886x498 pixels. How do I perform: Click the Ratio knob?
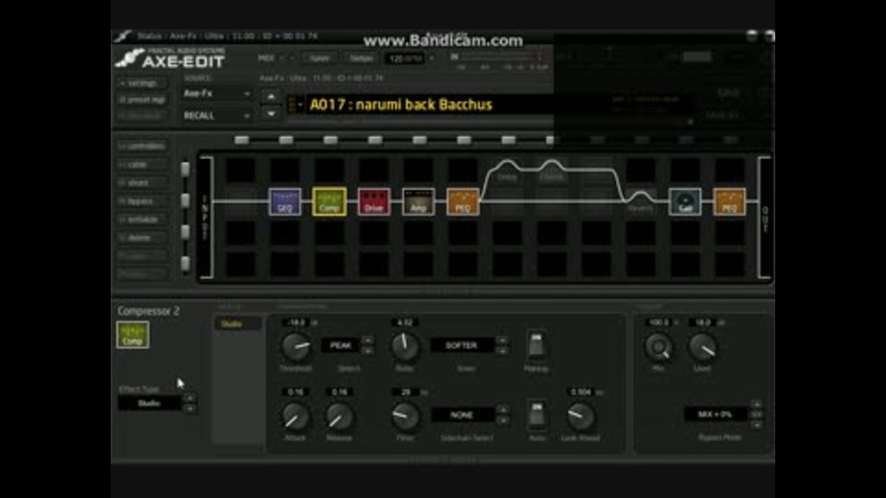(x=404, y=346)
